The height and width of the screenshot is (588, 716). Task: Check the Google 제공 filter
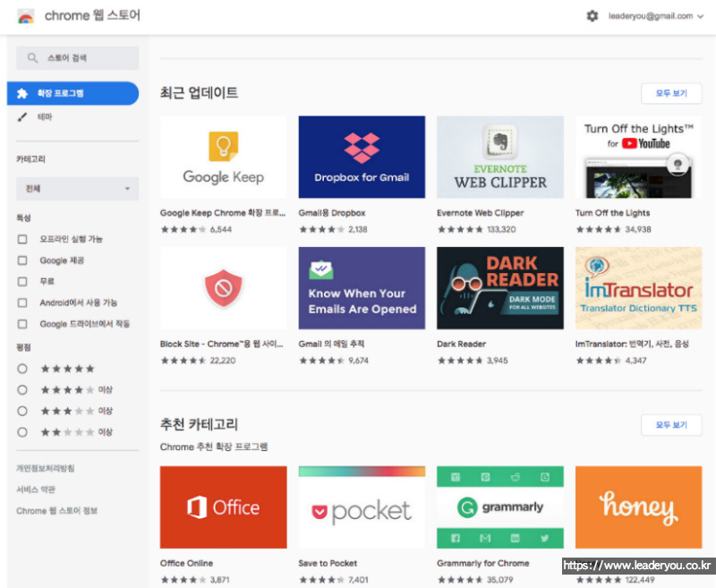21,260
